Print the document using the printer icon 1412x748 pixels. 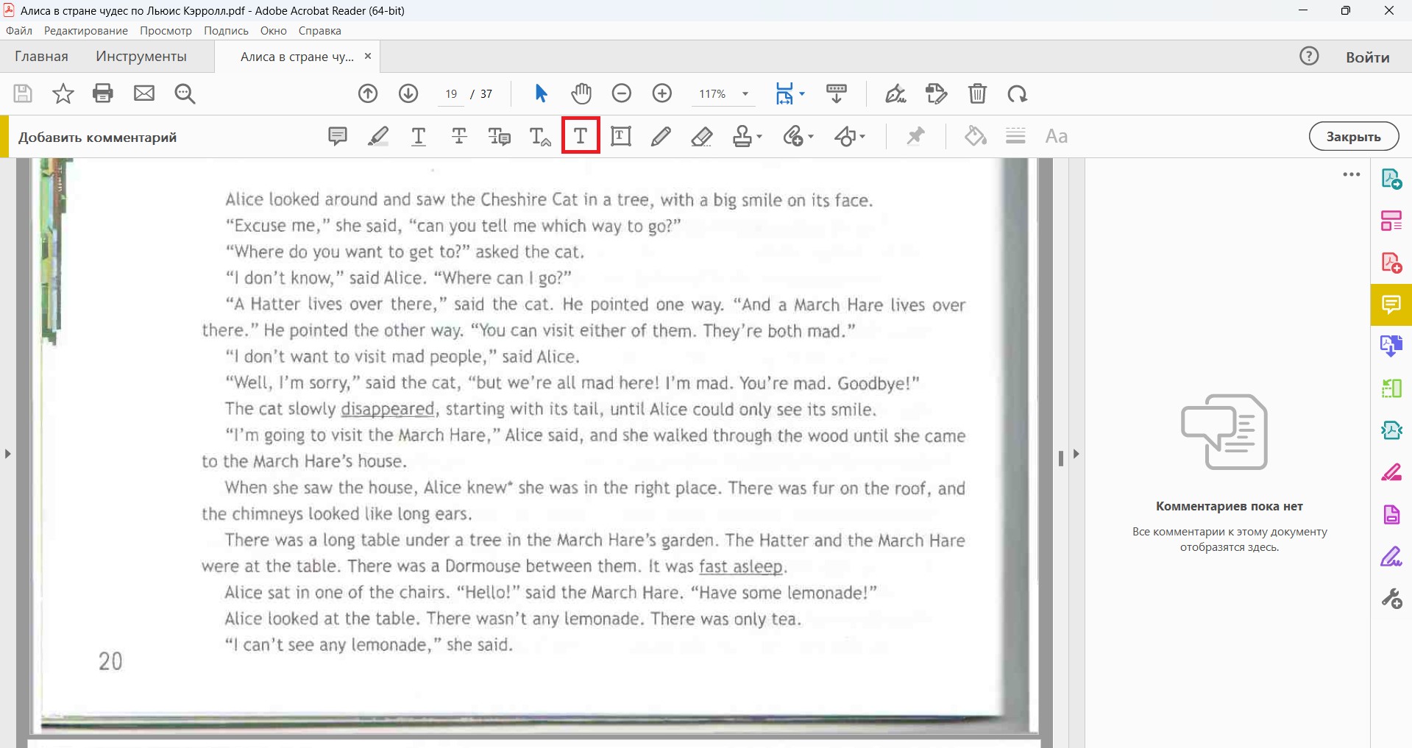click(103, 93)
